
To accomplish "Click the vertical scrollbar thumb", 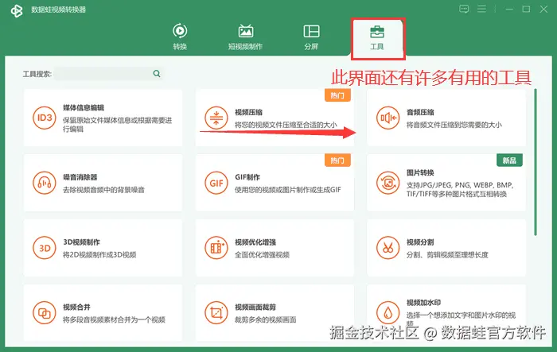I will pos(536,162).
